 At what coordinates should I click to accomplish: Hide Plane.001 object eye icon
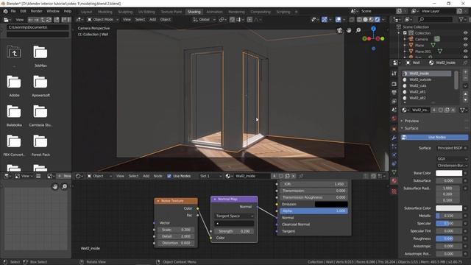pos(465,52)
